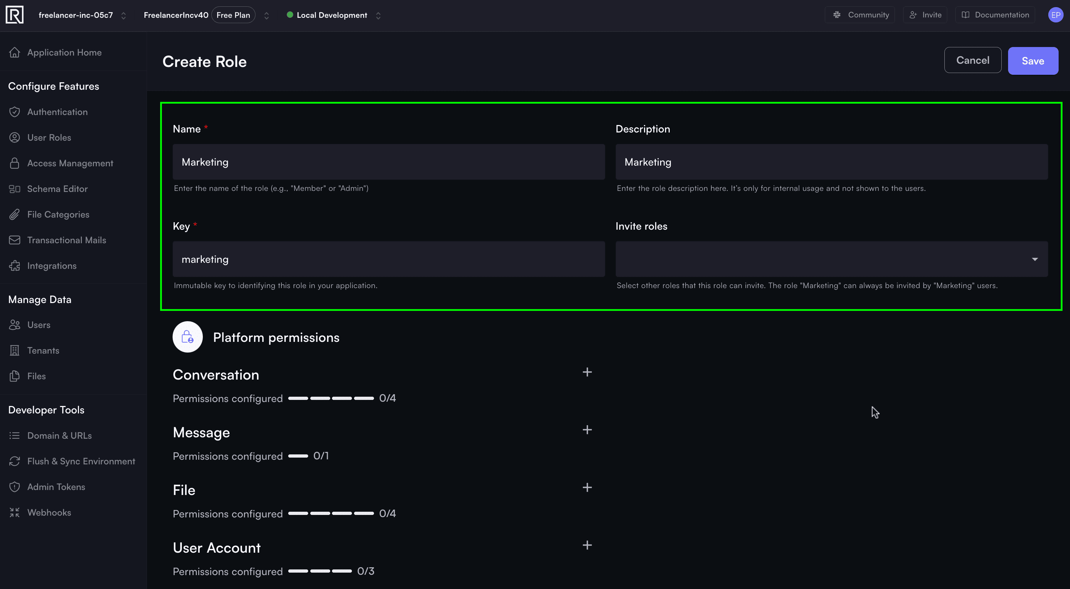1070x589 pixels.
Task: Click the Flush & Sync Environment icon
Action: click(15, 462)
